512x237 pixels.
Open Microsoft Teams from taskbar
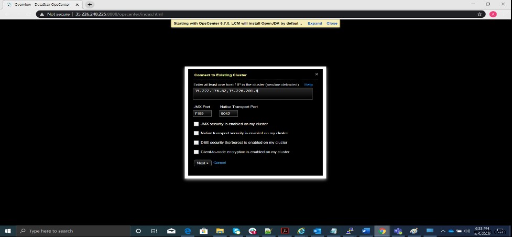(398, 231)
